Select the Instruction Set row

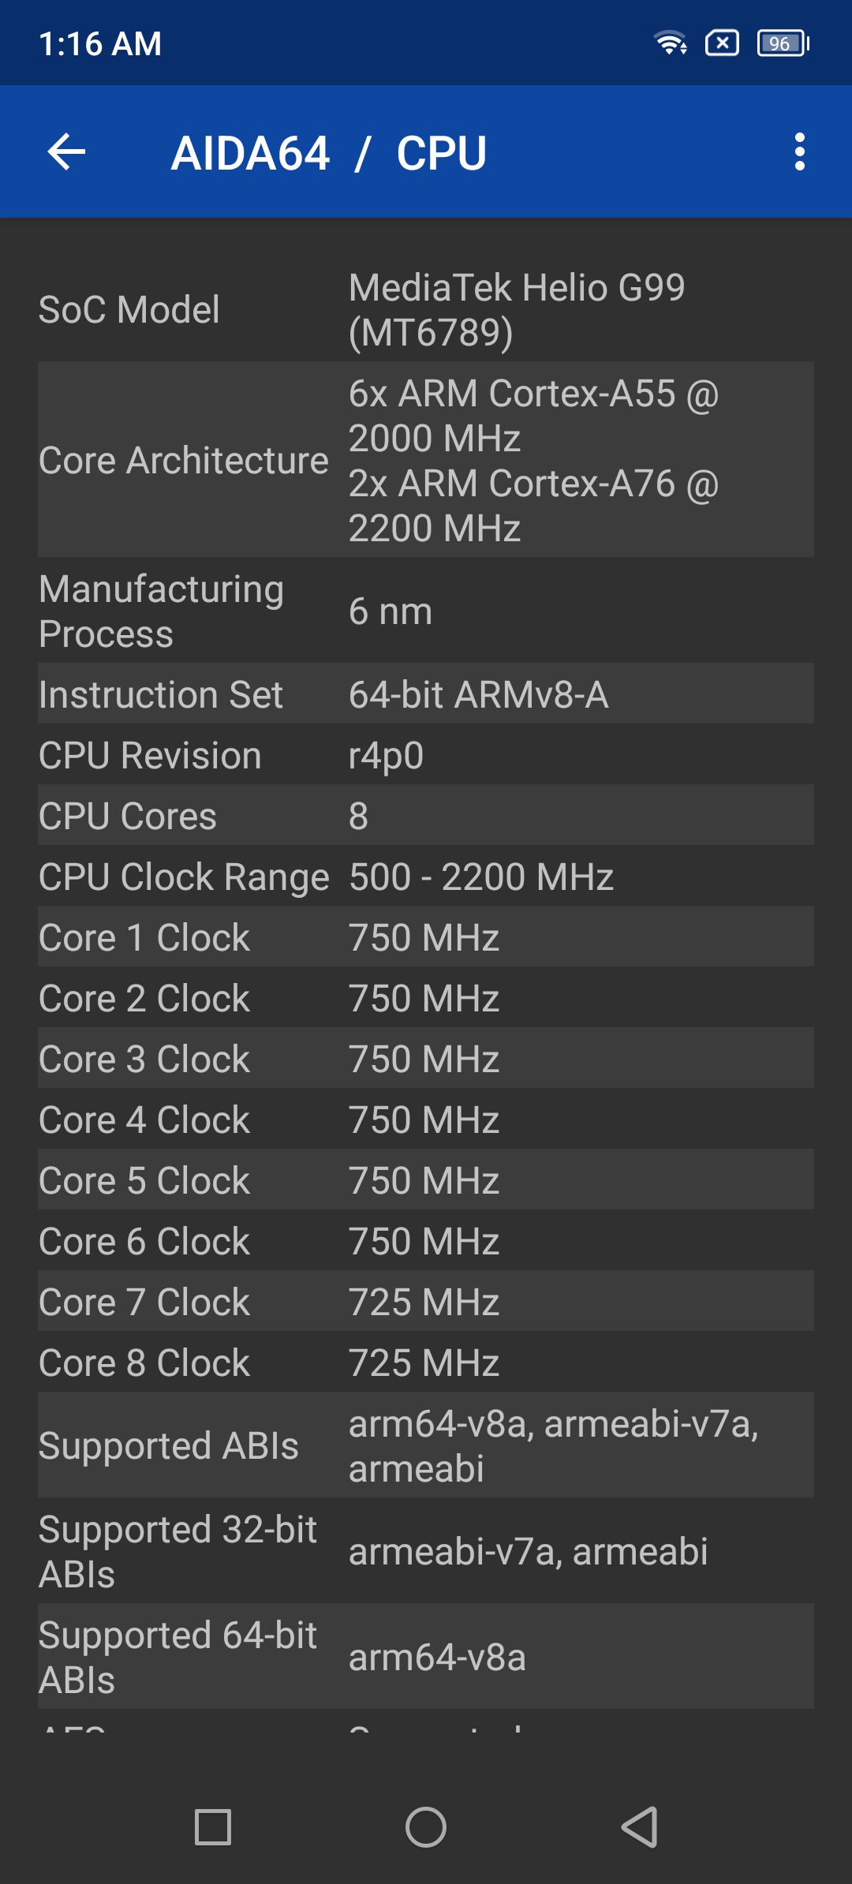tap(426, 694)
